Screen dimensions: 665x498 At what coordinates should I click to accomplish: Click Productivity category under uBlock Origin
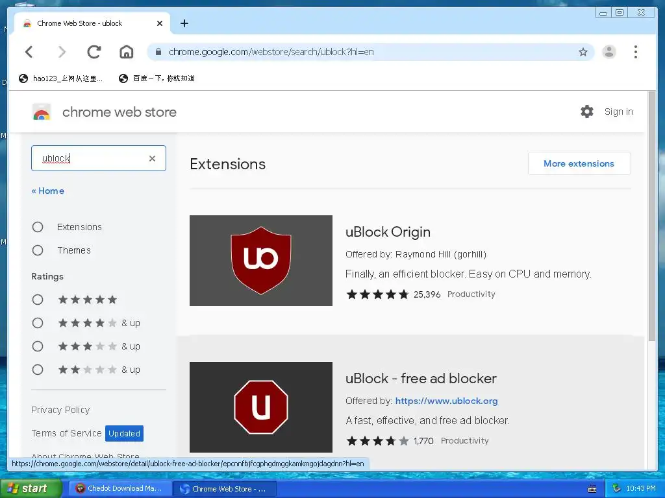pos(471,294)
